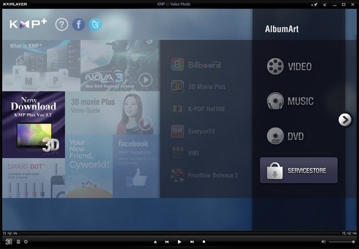Toggle the always-on-top pin icon
Viewport: 359px width, 249px height.
coord(315,4)
